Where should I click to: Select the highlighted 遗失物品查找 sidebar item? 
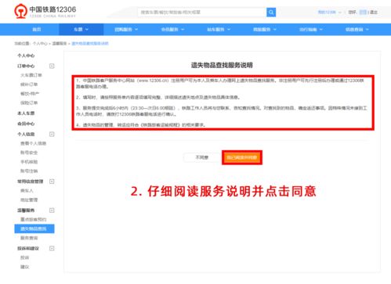(x=34, y=228)
